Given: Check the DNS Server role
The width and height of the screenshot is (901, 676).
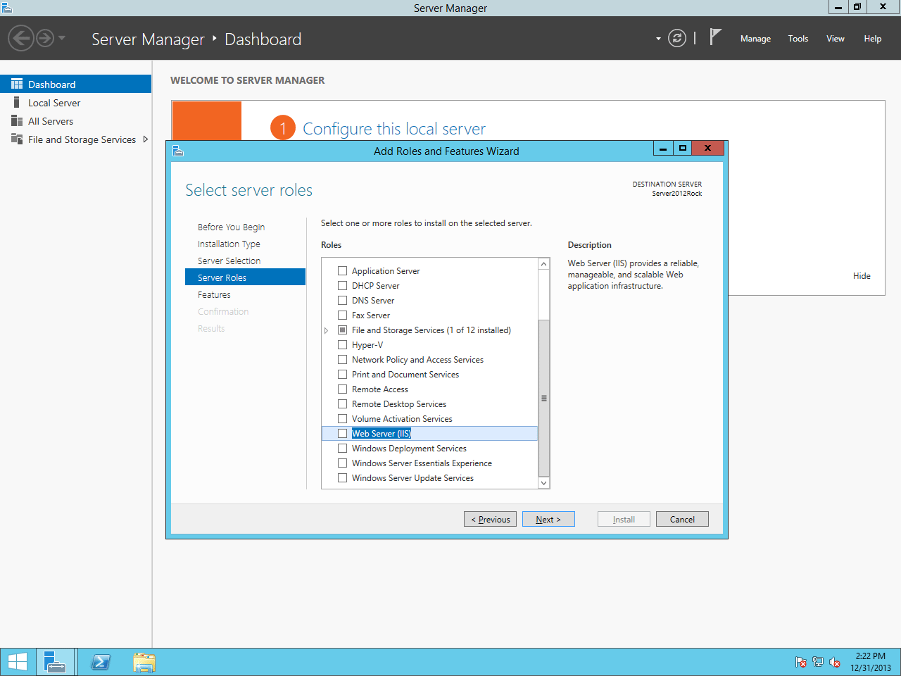Looking at the screenshot, I should 343,300.
